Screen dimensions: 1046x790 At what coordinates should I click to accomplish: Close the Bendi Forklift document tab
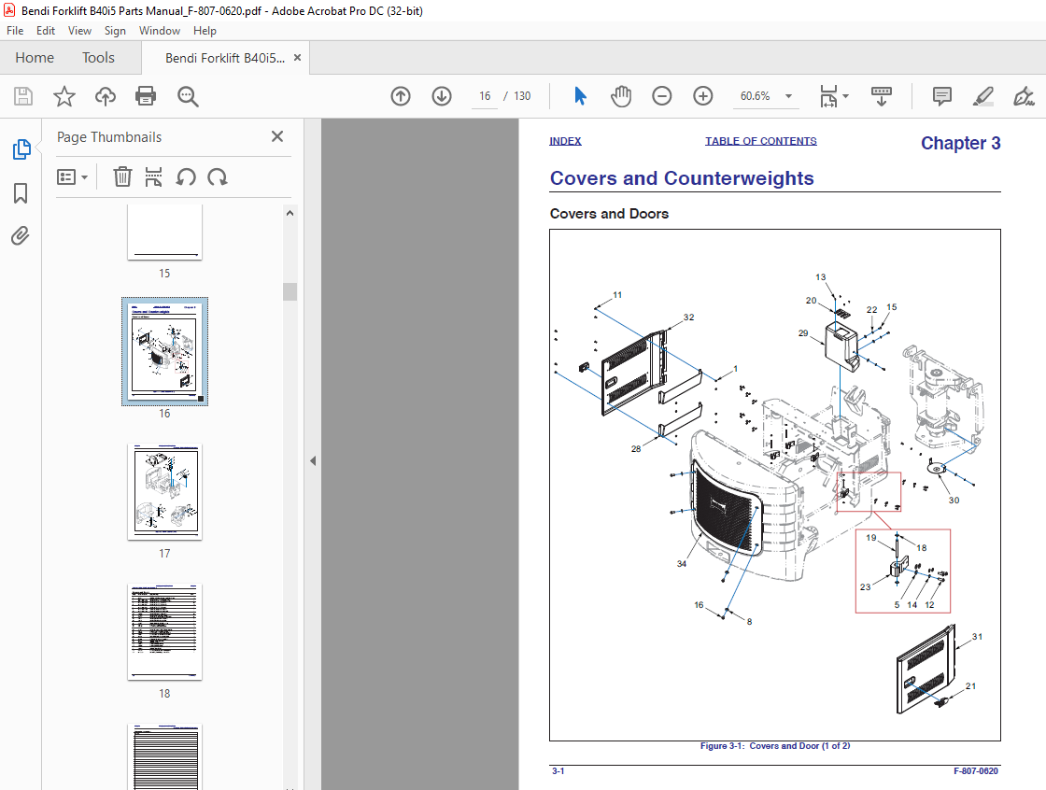(298, 58)
